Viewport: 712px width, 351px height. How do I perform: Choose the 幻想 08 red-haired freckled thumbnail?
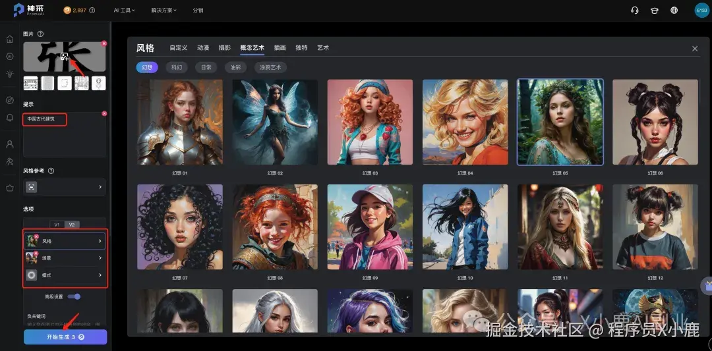click(x=275, y=227)
